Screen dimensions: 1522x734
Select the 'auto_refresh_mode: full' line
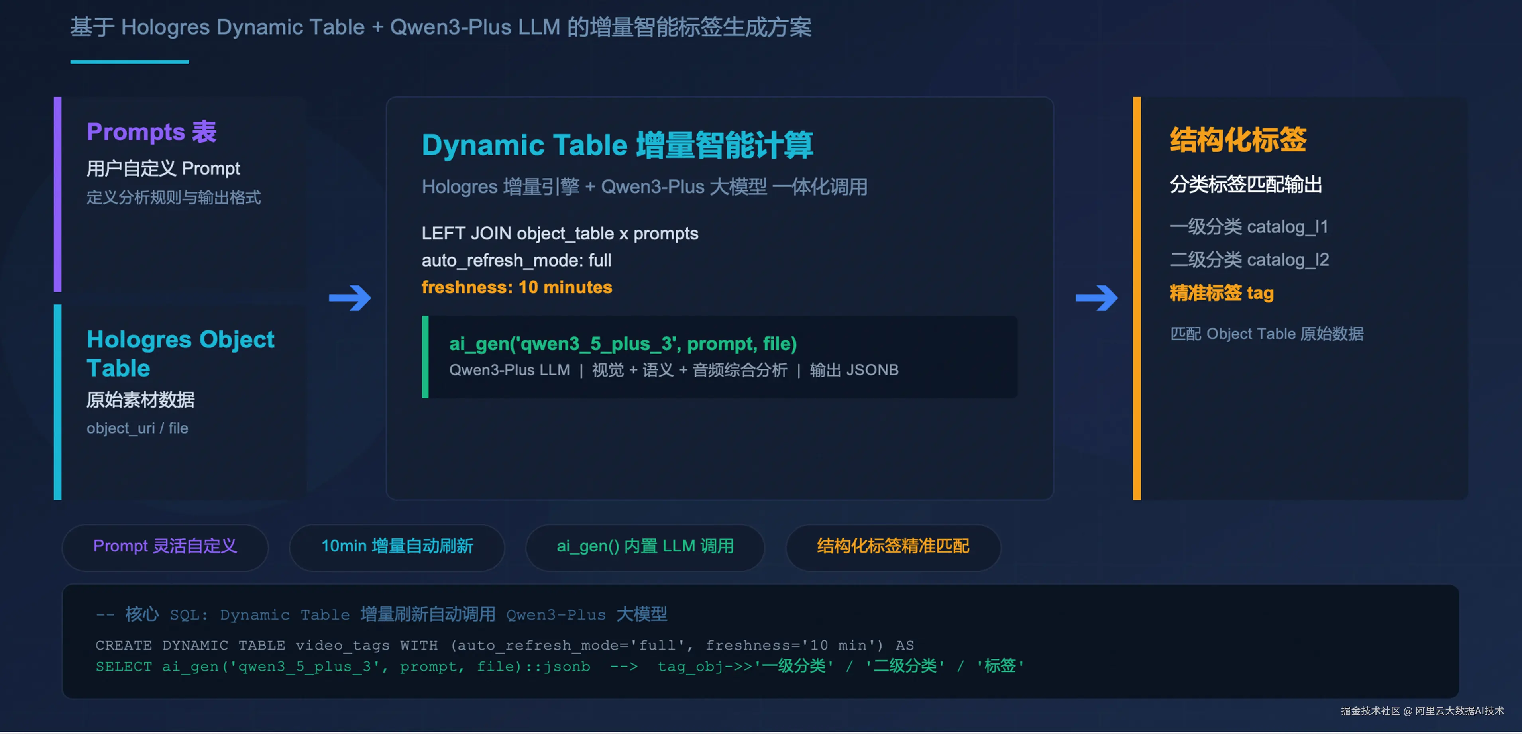click(x=516, y=260)
